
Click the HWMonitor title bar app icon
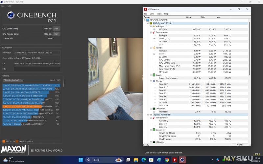(145, 10)
